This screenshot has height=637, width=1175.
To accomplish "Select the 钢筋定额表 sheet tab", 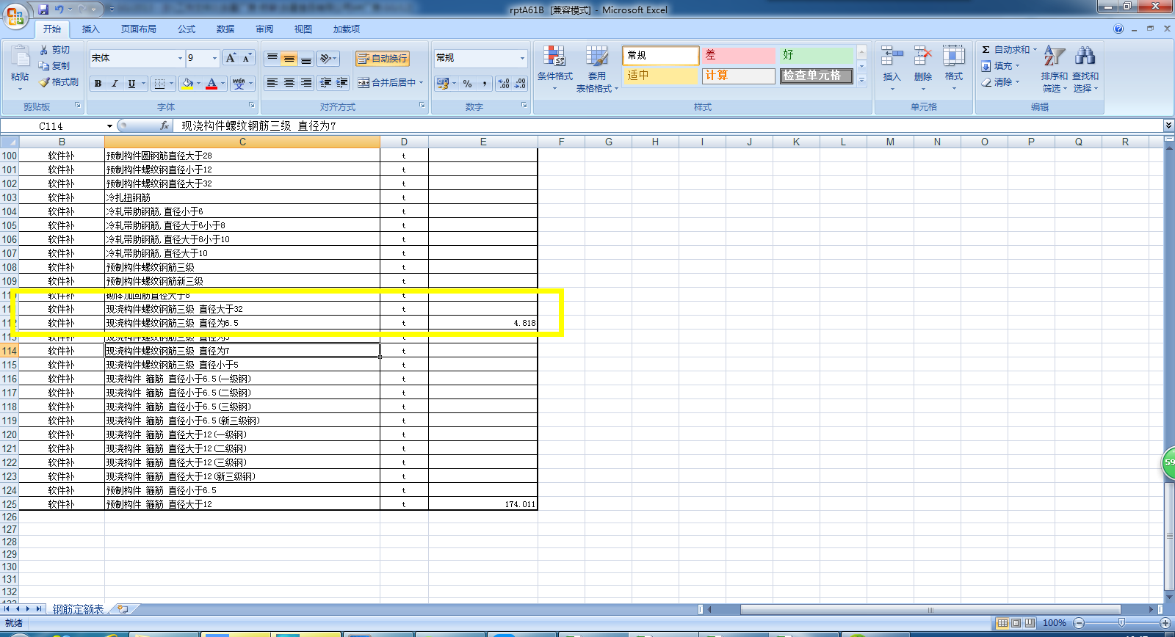I will [79, 609].
